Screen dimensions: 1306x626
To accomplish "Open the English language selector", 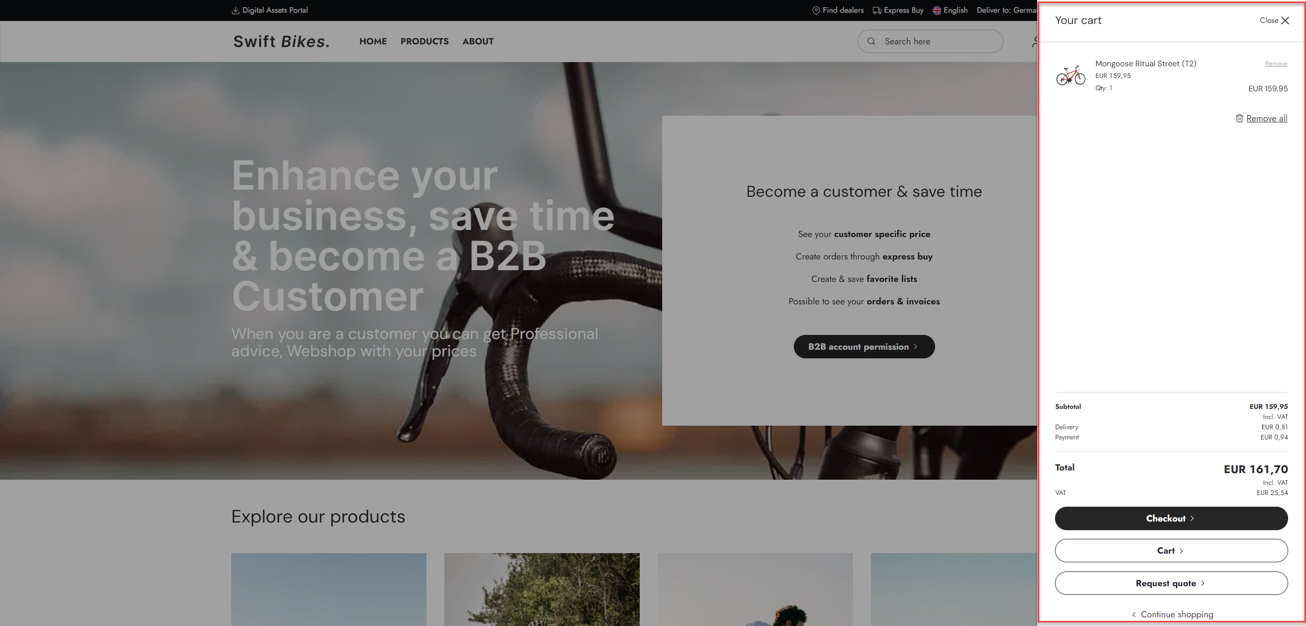I will click(x=950, y=10).
